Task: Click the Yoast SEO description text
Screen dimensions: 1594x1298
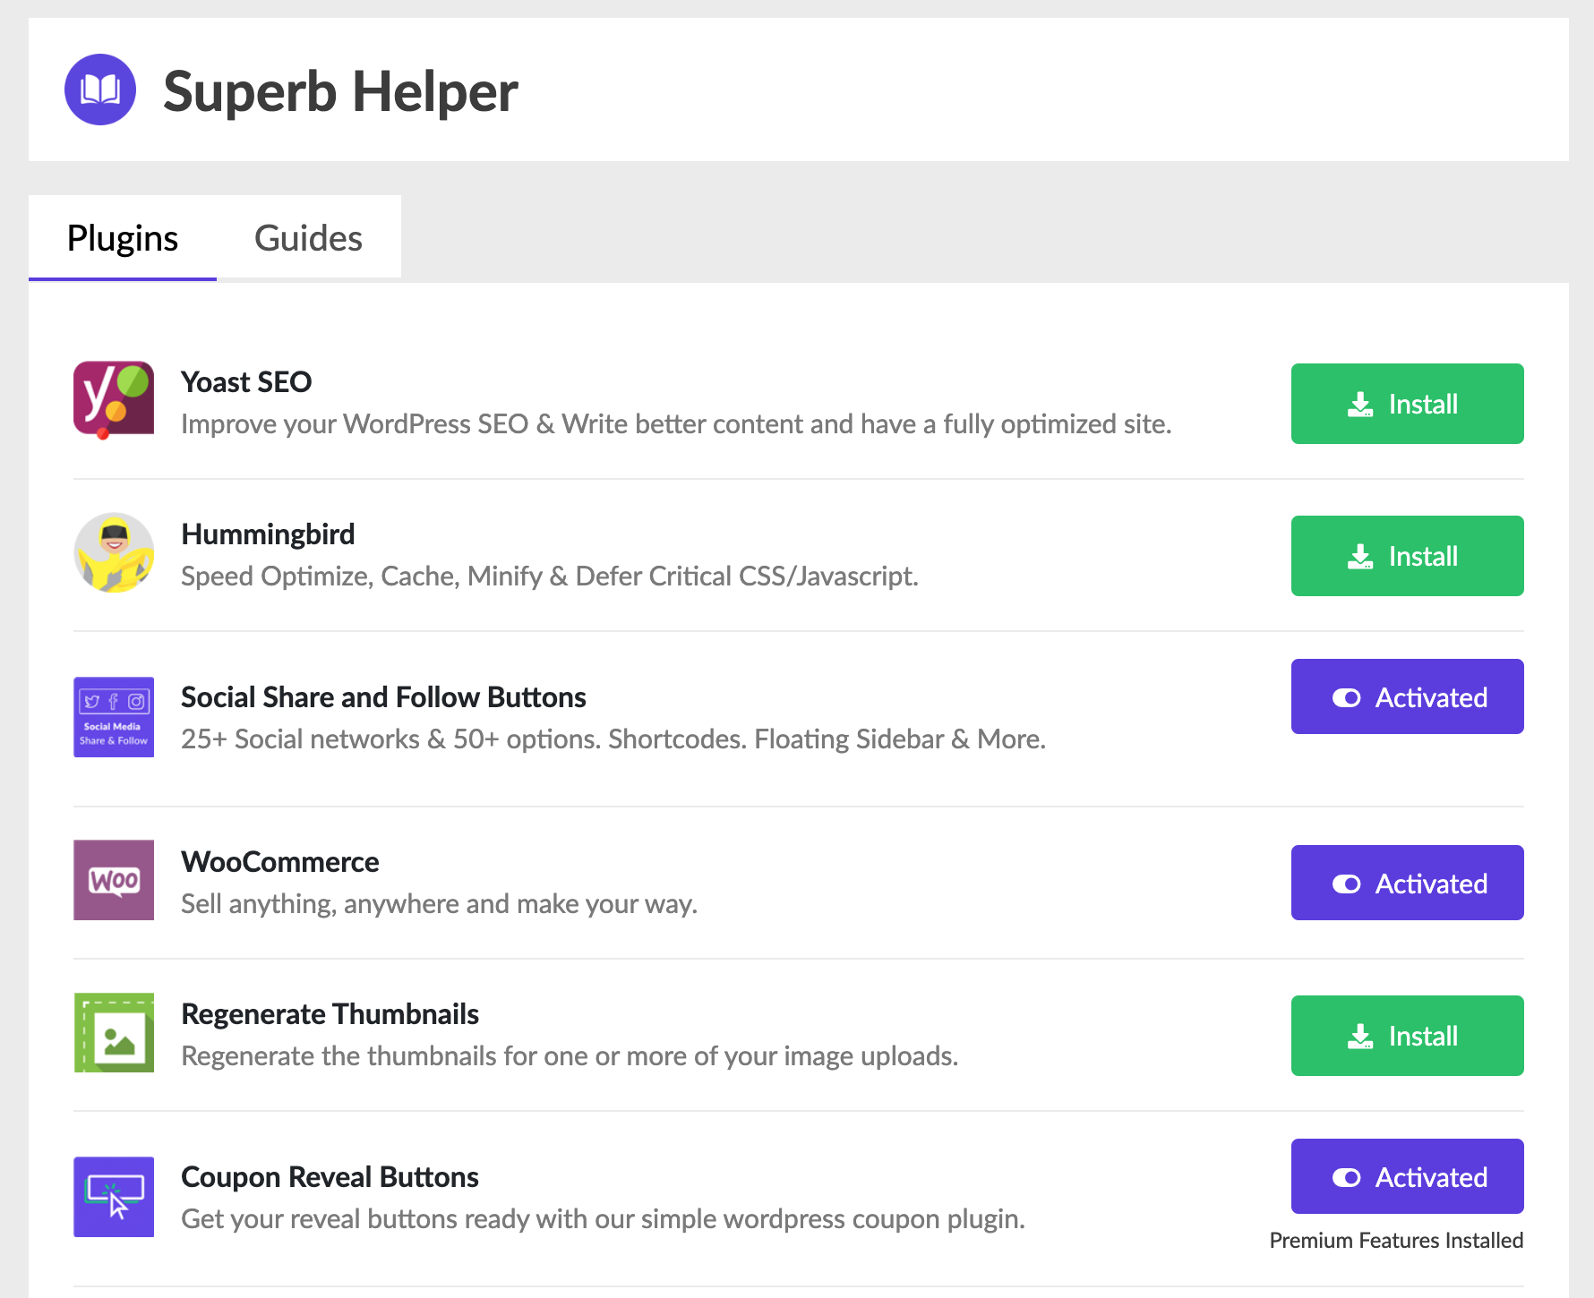Action: pyautogui.click(x=676, y=424)
